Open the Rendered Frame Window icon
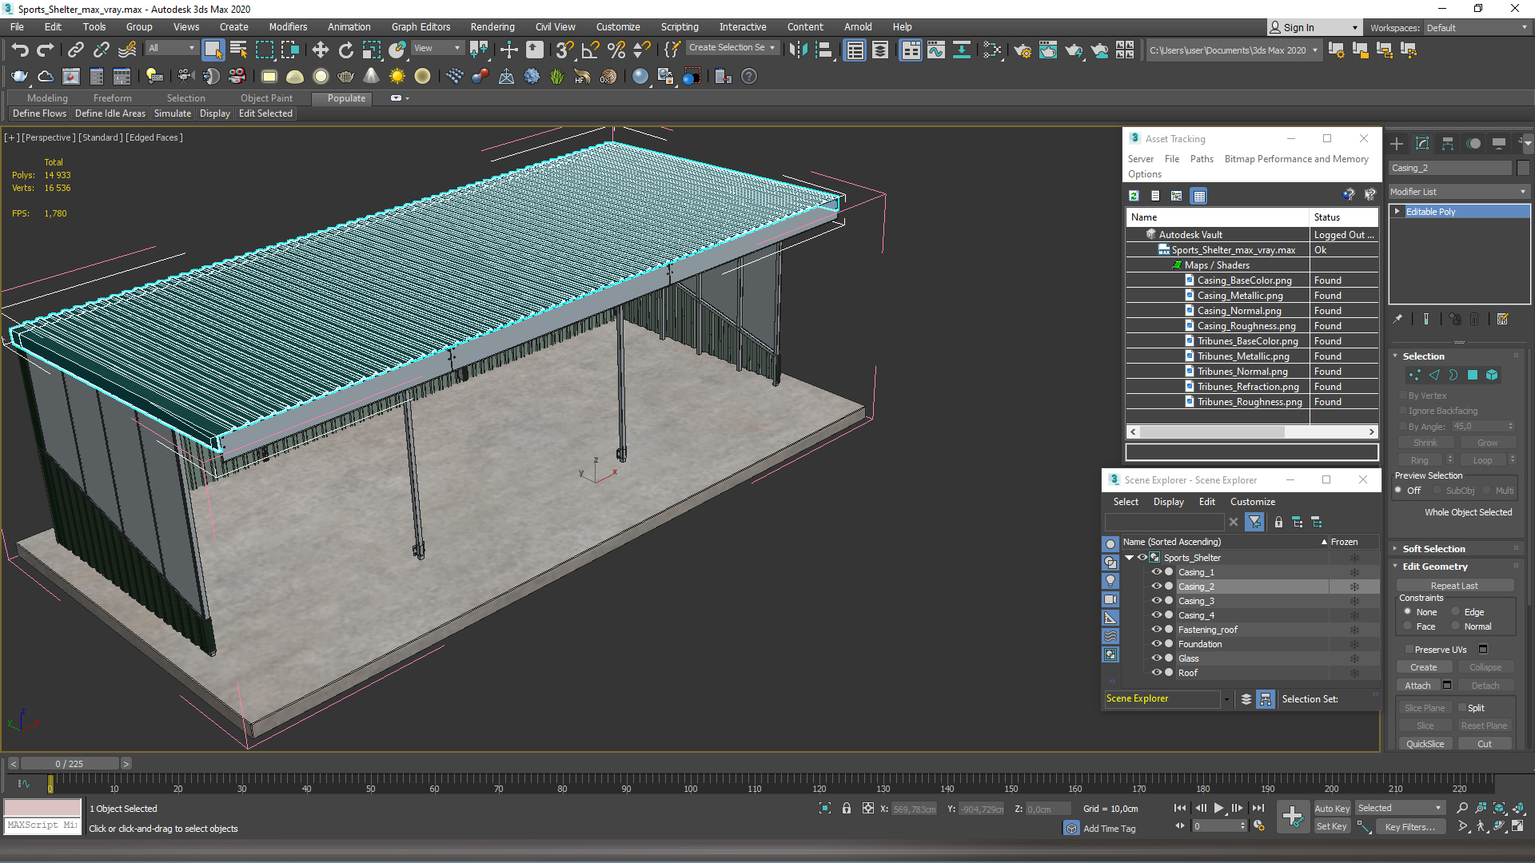Viewport: 1535px width, 863px height. pyautogui.click(x=1048, y=50)
